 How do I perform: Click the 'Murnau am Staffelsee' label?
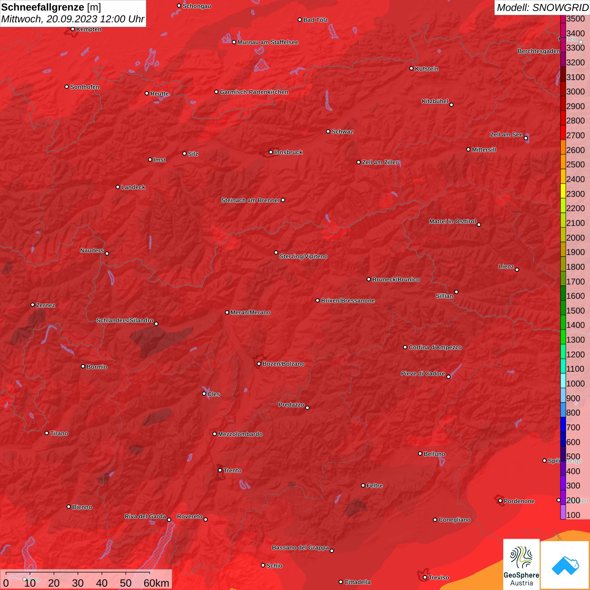click(x=268, y=42)
